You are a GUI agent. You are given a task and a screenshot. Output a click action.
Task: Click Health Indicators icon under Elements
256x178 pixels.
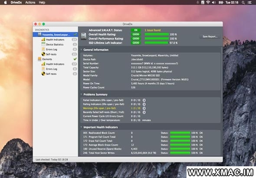point(43,64)
